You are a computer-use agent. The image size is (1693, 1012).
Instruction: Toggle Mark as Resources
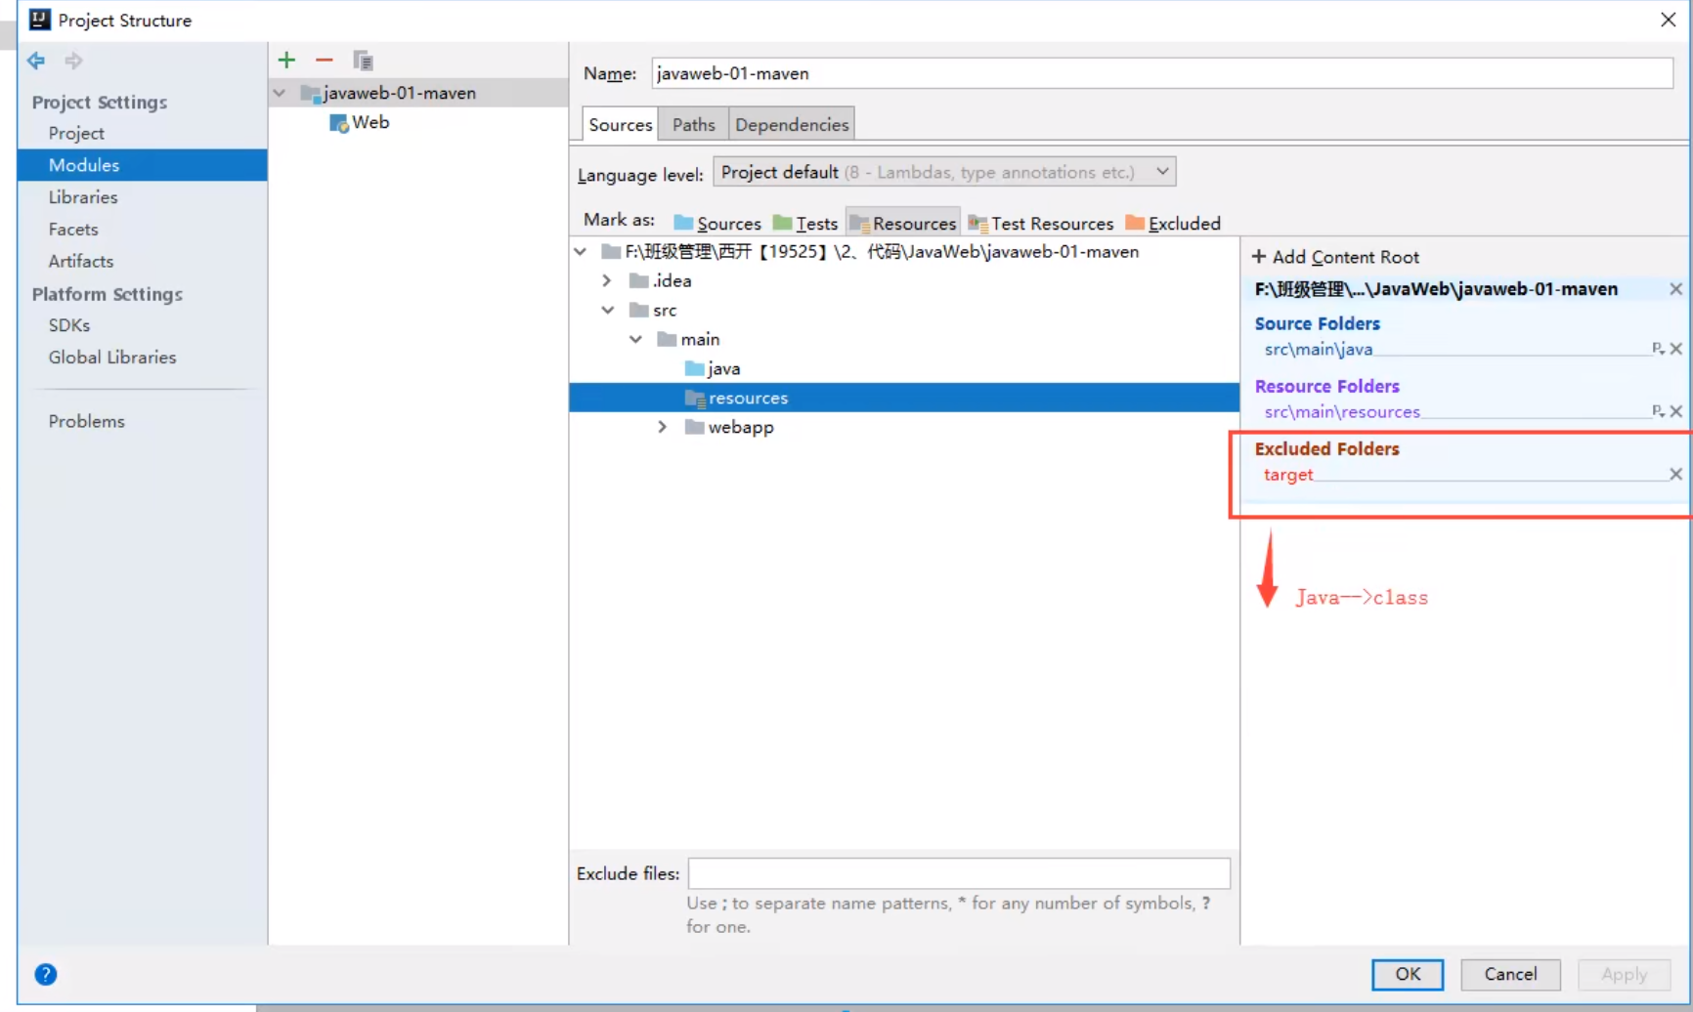[903, 224]
